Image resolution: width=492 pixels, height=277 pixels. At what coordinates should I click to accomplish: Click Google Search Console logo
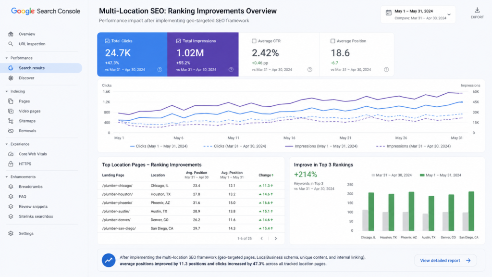click(x=46, y=12)
